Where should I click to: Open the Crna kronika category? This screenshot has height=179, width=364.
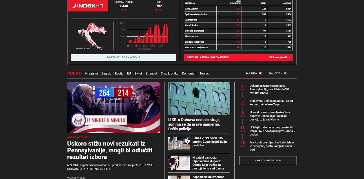pyautogui.click(x=169, y=74)
